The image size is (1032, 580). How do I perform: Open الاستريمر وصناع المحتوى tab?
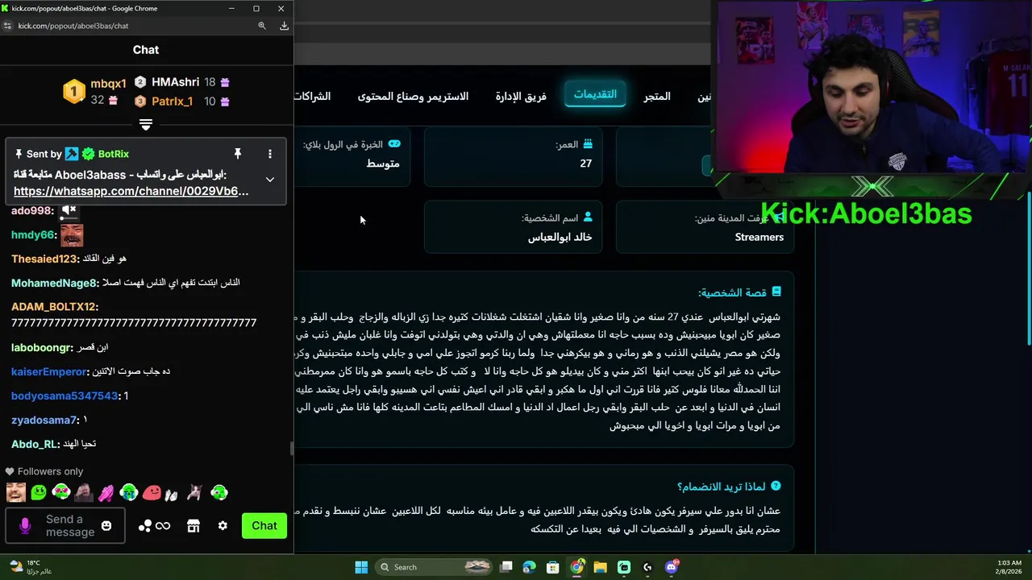pos(413,97)
